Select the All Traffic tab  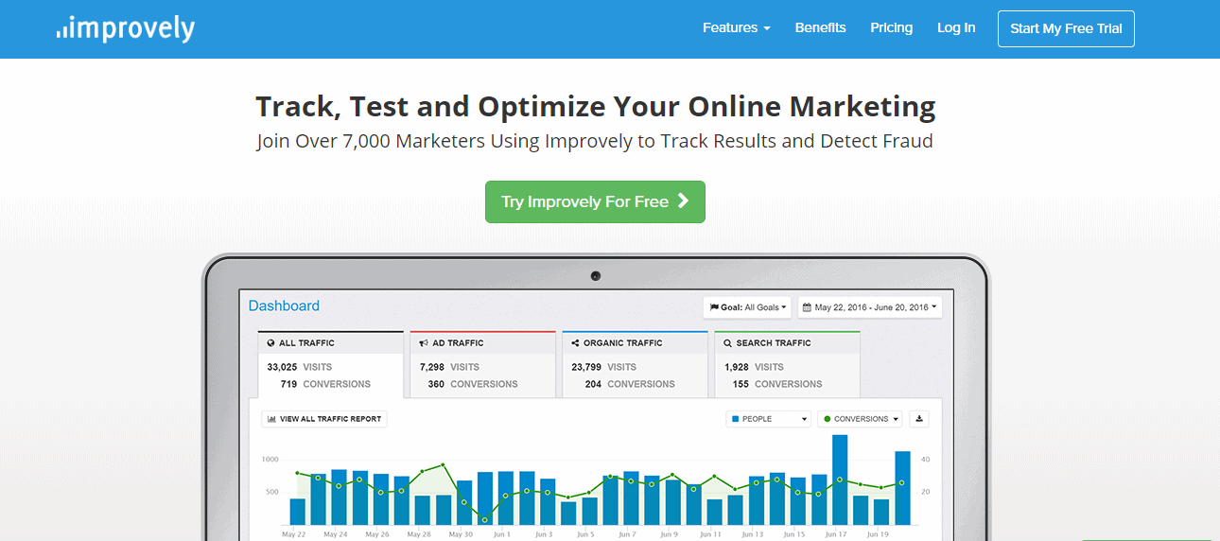pos(331,364)
